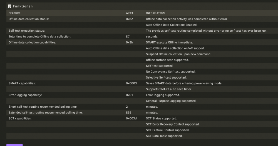Click the 0x5b value cell
The height and width of the screenshot is (146, 278).
(x=130, y=42)
